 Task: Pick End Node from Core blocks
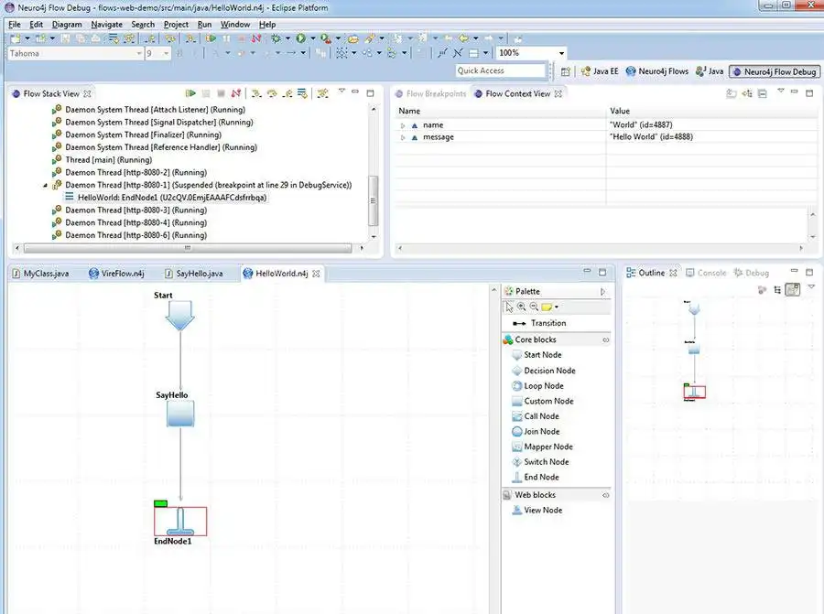[535, 477]
